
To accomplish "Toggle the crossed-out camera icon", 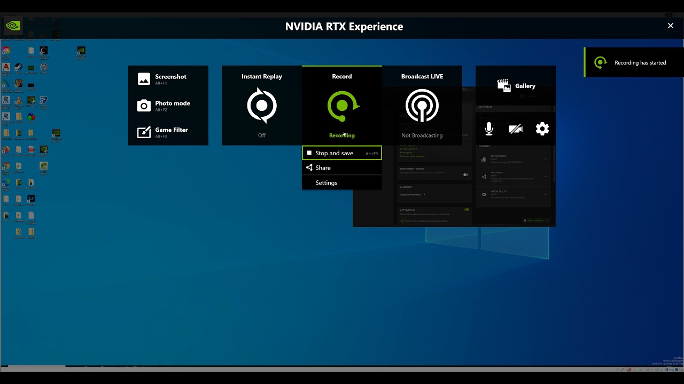I will [516, 129].
